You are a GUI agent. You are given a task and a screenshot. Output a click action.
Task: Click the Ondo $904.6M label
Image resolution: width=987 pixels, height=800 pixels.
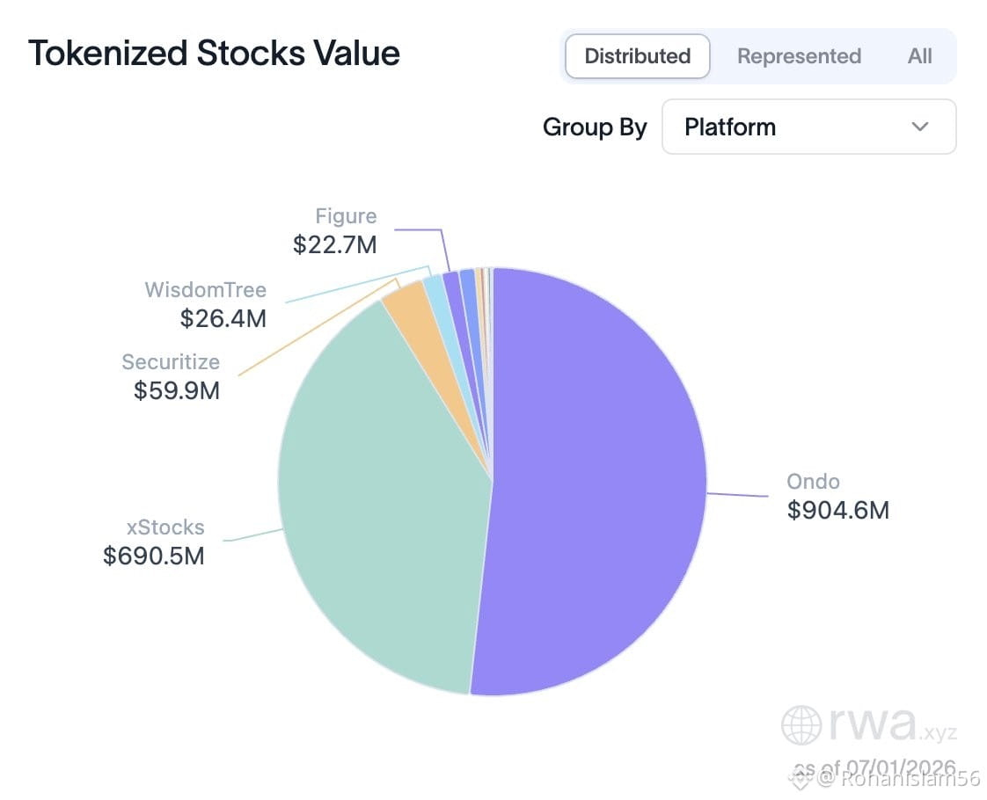point(837,496)
